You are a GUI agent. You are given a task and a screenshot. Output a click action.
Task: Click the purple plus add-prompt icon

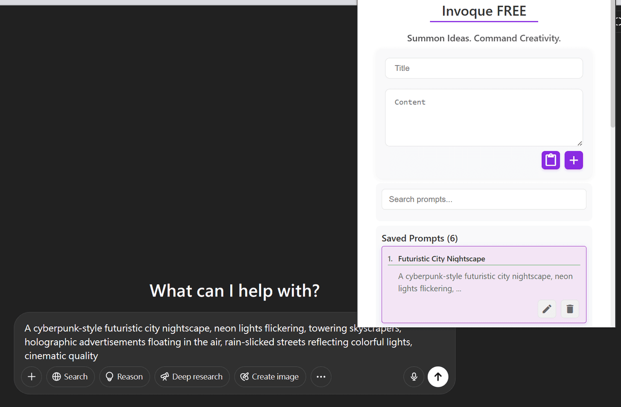pyautogui.click(x=574, y=160)
